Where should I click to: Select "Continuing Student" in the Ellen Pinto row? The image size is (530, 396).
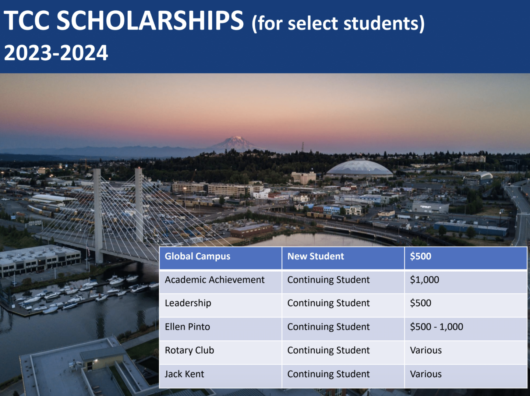click(328, 327)
